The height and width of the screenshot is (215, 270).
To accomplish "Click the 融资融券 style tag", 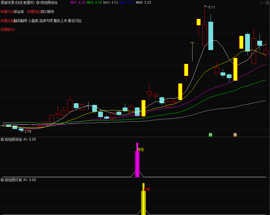I will [20, 21].
